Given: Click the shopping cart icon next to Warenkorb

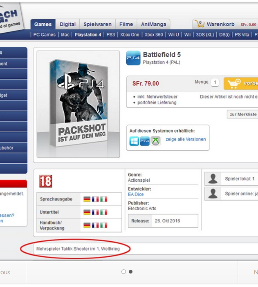Looking at the screenshot, I should (x=200, y=24).
